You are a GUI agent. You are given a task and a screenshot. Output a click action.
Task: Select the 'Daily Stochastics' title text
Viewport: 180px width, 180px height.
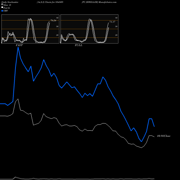[10, 2]
